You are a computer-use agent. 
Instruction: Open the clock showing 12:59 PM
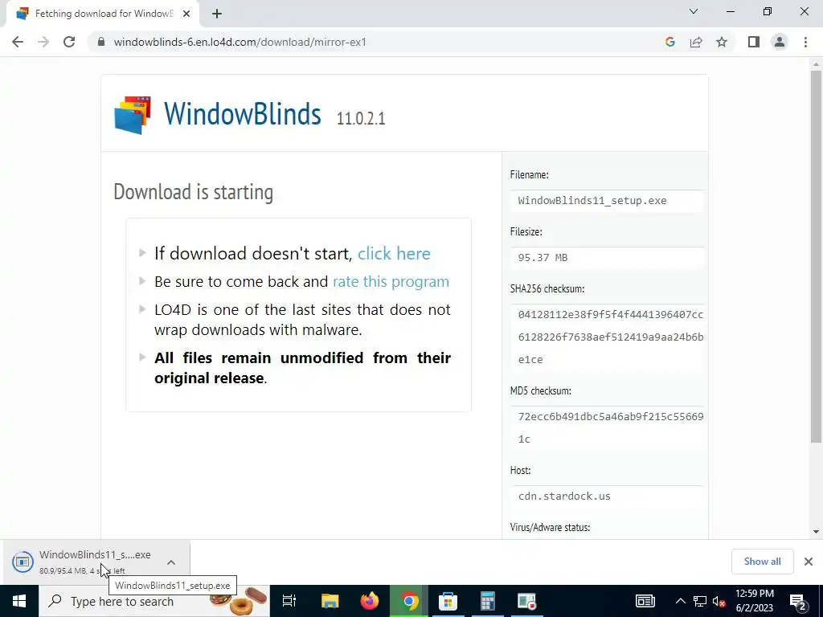[x=755, y=601]
